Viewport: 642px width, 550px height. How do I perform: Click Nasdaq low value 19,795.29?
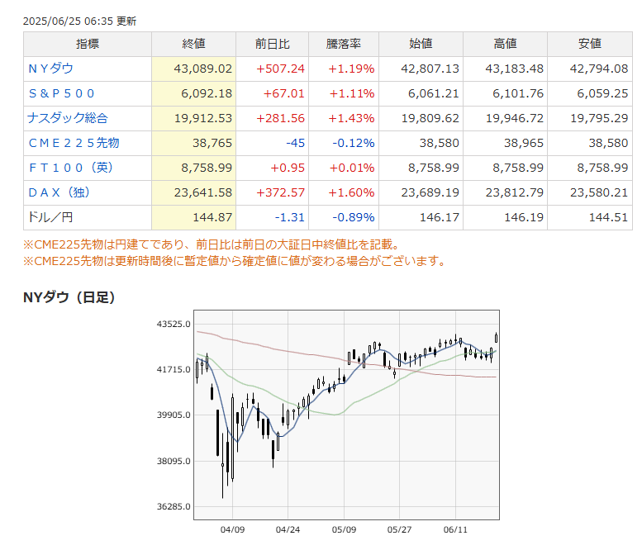599,118
